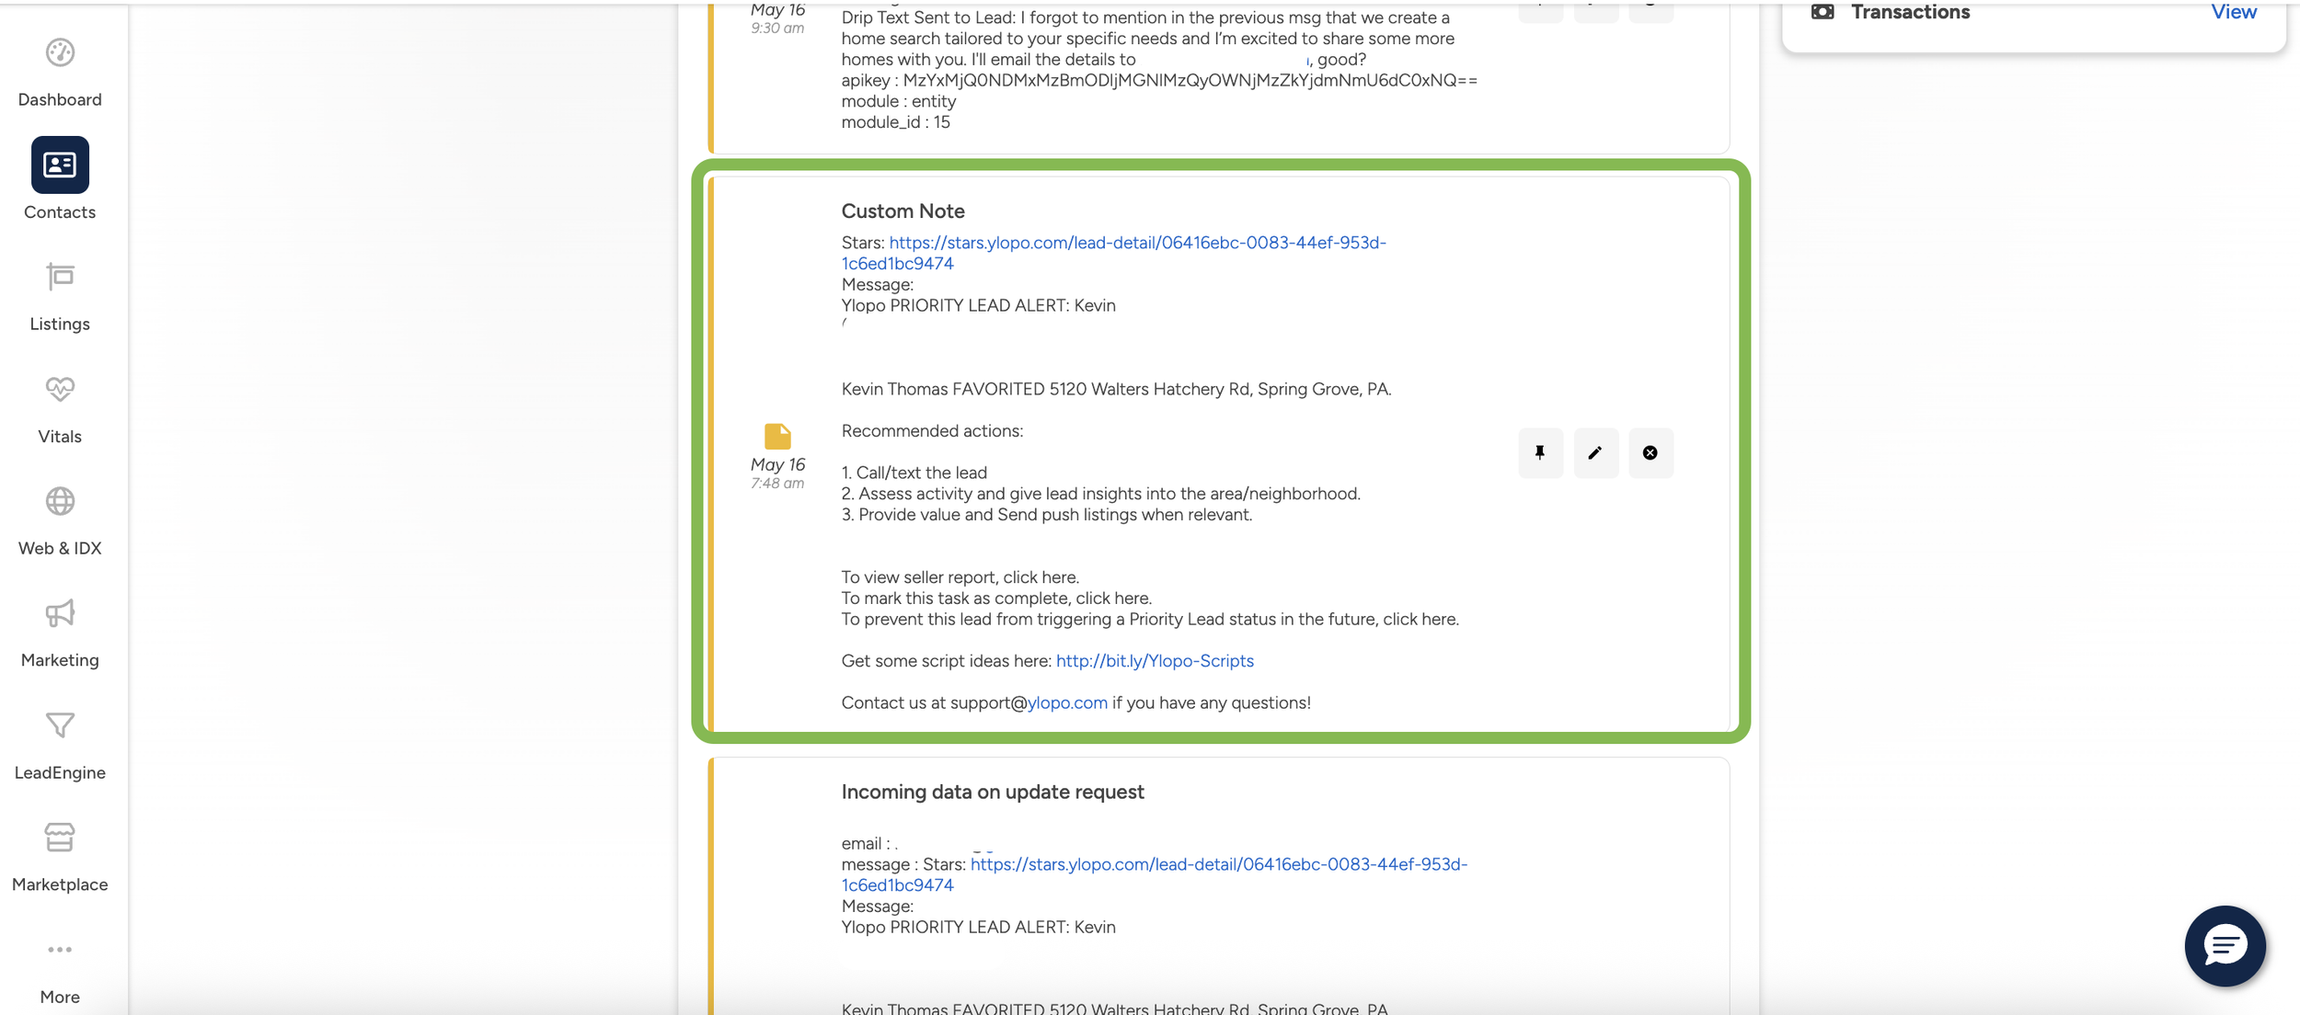Expand the More menu dots
The width and height of the screenshot is (2300, 1015).
click(60, 950)
